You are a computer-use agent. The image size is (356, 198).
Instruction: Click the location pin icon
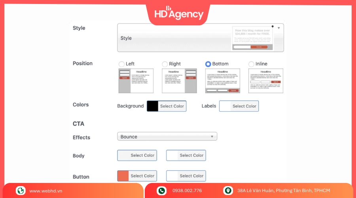click(x=228, y=190)
